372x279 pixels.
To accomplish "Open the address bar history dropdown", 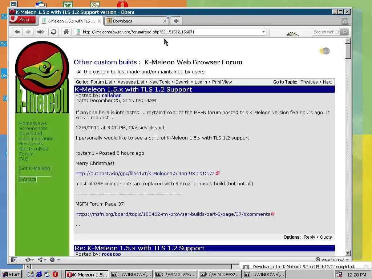I will [263, 32].
